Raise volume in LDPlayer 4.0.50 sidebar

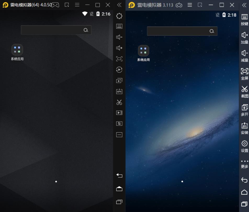click(x=119, y=48)
